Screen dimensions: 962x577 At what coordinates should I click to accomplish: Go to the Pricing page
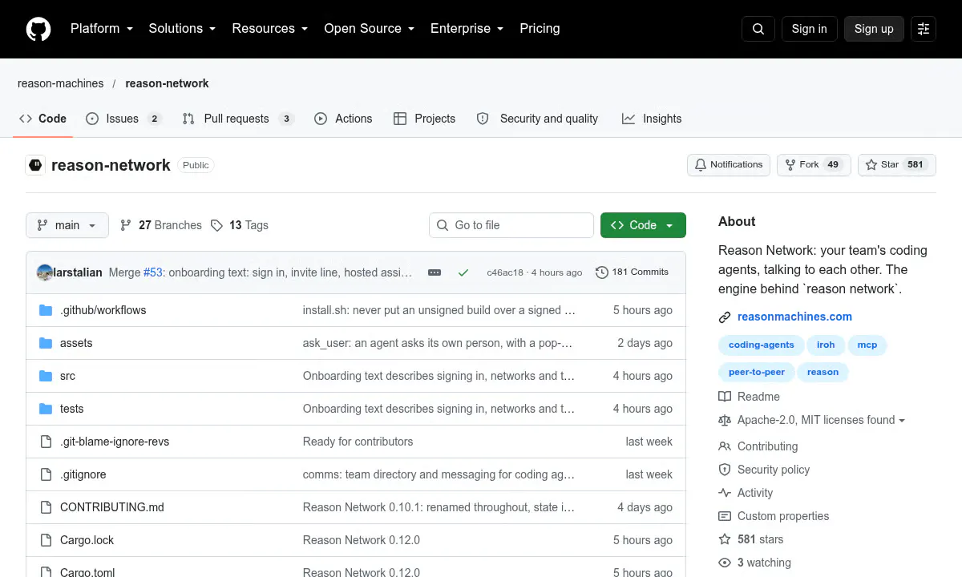point(540,29)
